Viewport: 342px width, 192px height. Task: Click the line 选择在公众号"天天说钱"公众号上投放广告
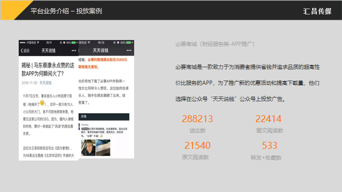230,99
